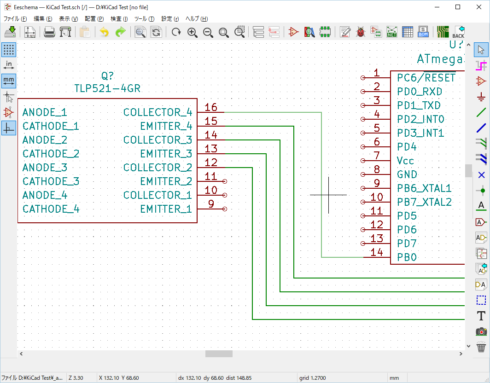Open the ヘルプ (H) menu
This screenshot has width=490, height=383.
click(197, 19)
